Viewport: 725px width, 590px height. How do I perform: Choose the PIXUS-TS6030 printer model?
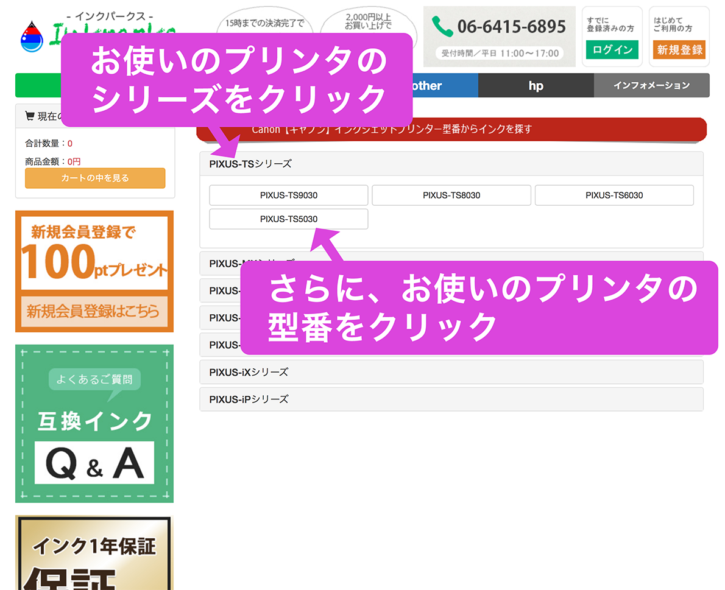click(x=614, y=195)
